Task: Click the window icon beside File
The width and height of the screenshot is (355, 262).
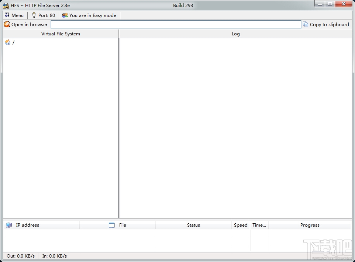Action: click(112, 225)
